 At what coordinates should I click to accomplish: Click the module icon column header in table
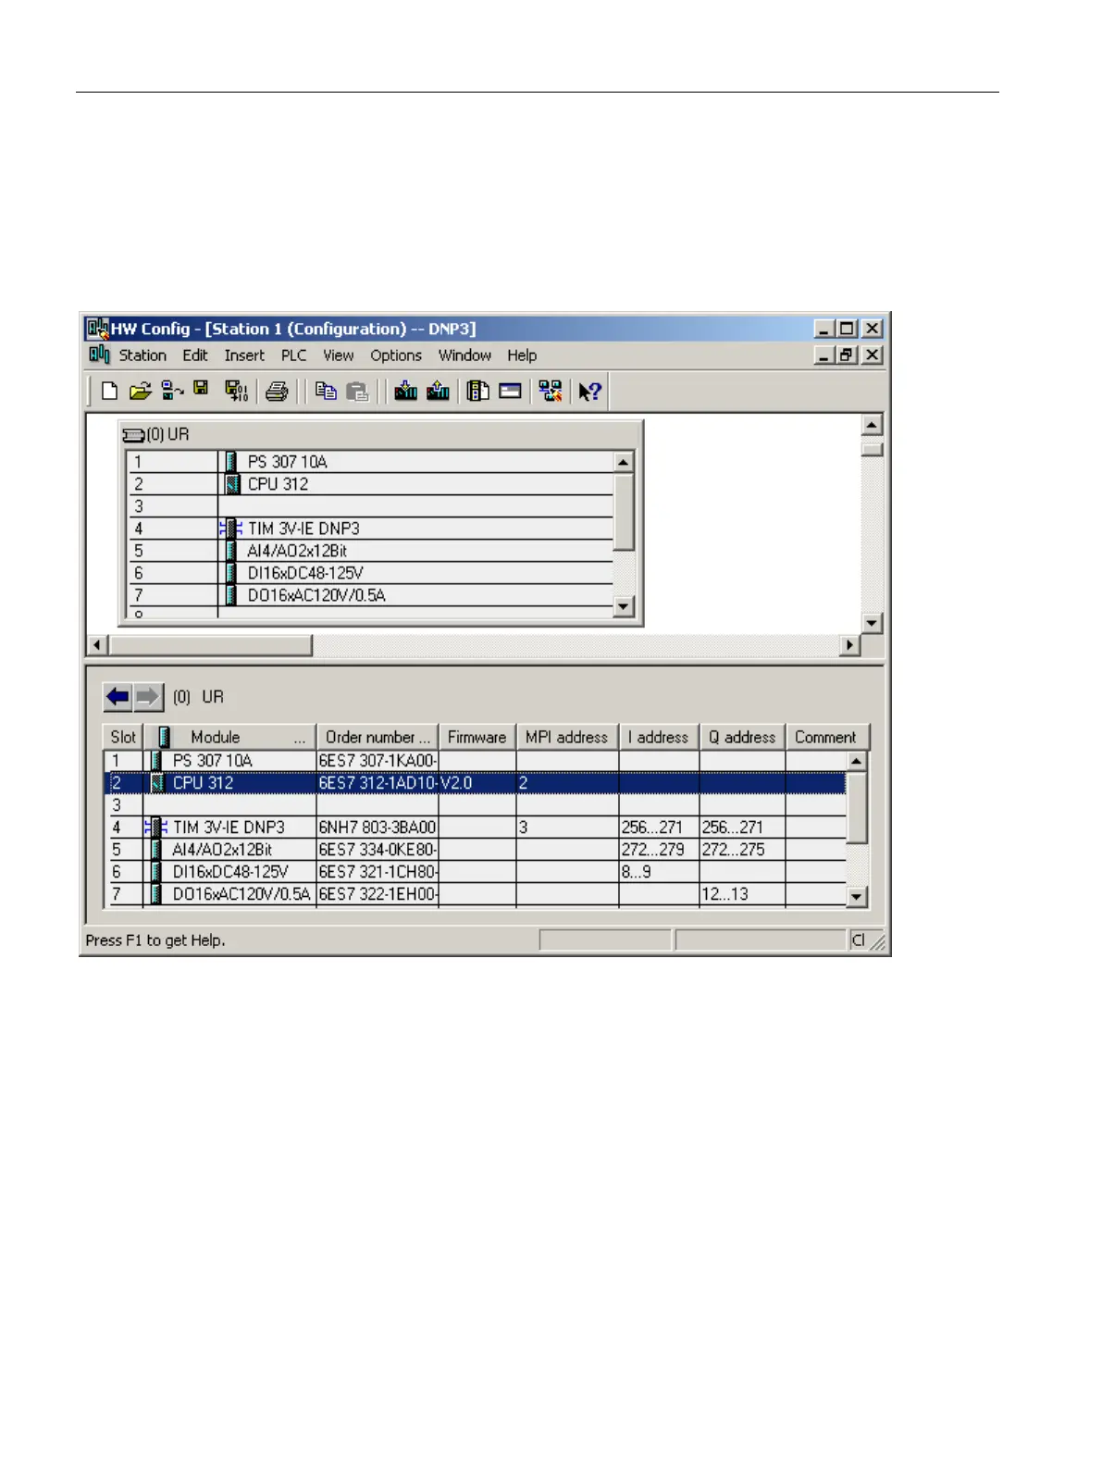164,737
